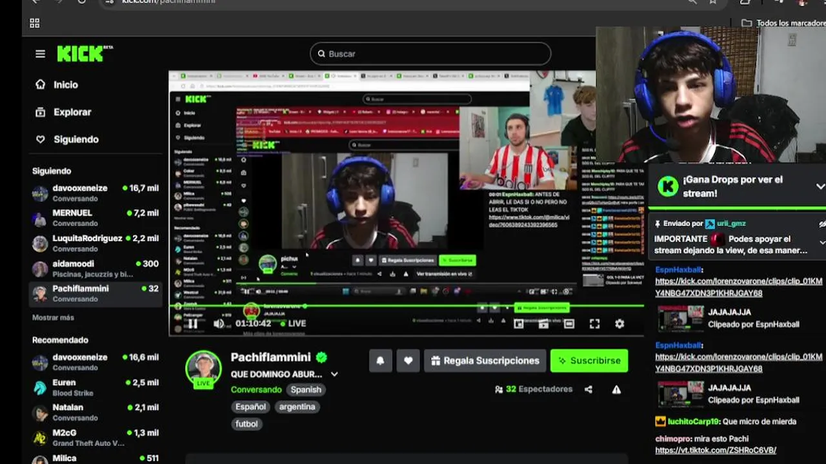Screen dimensions: 826x464
Task: Mute the stream volume icon
Action: (x=219, y=324)
